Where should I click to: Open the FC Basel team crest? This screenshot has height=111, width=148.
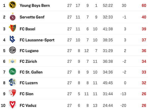click(12, 28)
